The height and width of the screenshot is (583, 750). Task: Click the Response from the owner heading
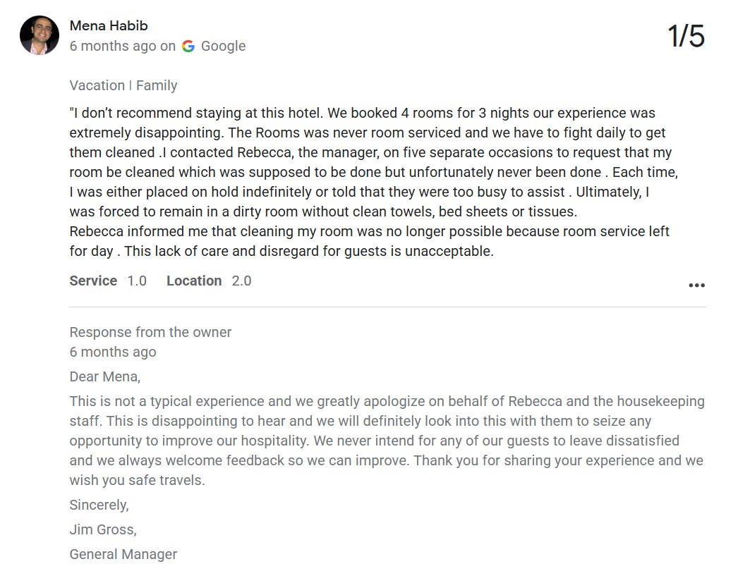[150, 331]
